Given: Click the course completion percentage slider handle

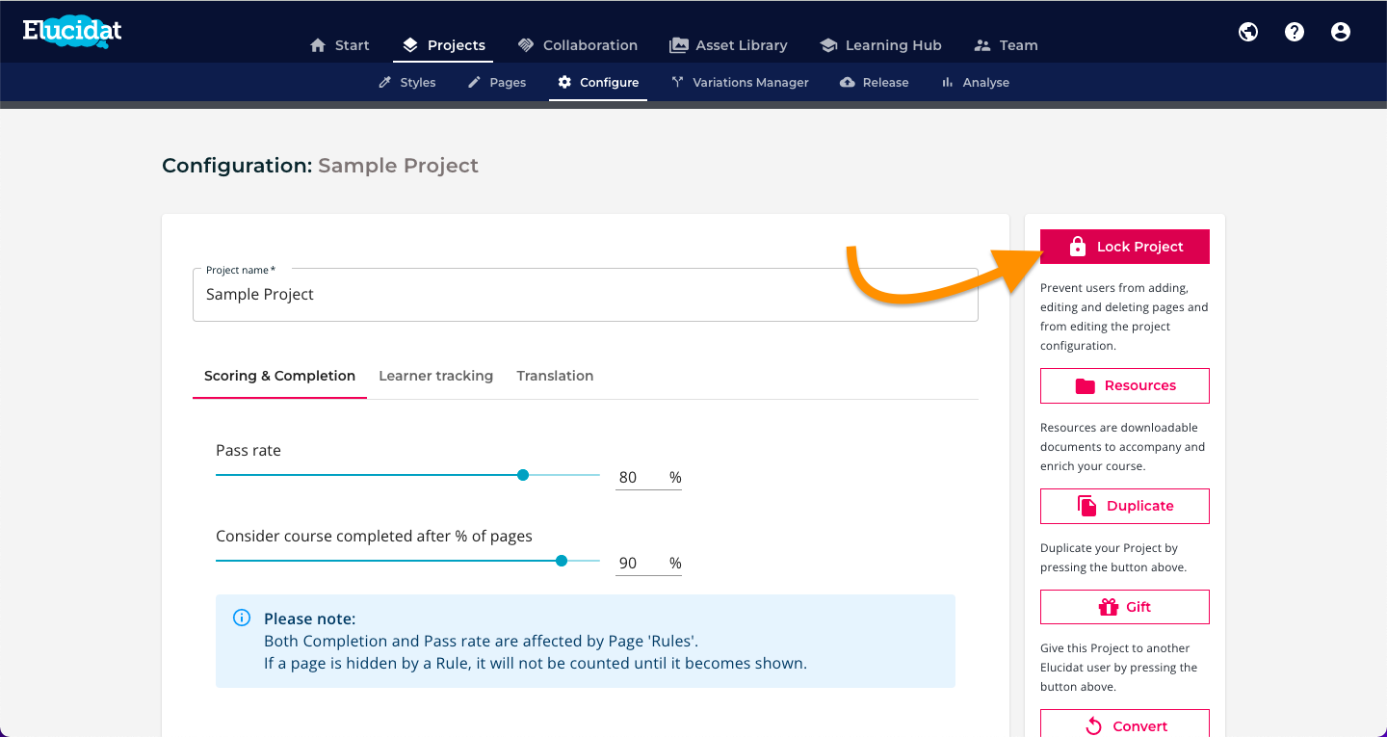Looking at the screenshot, I should 562,561.
